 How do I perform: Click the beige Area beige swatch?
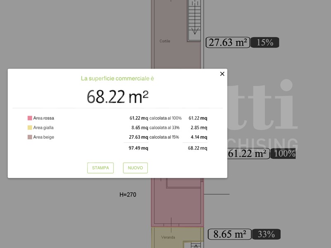coord(30,137)
